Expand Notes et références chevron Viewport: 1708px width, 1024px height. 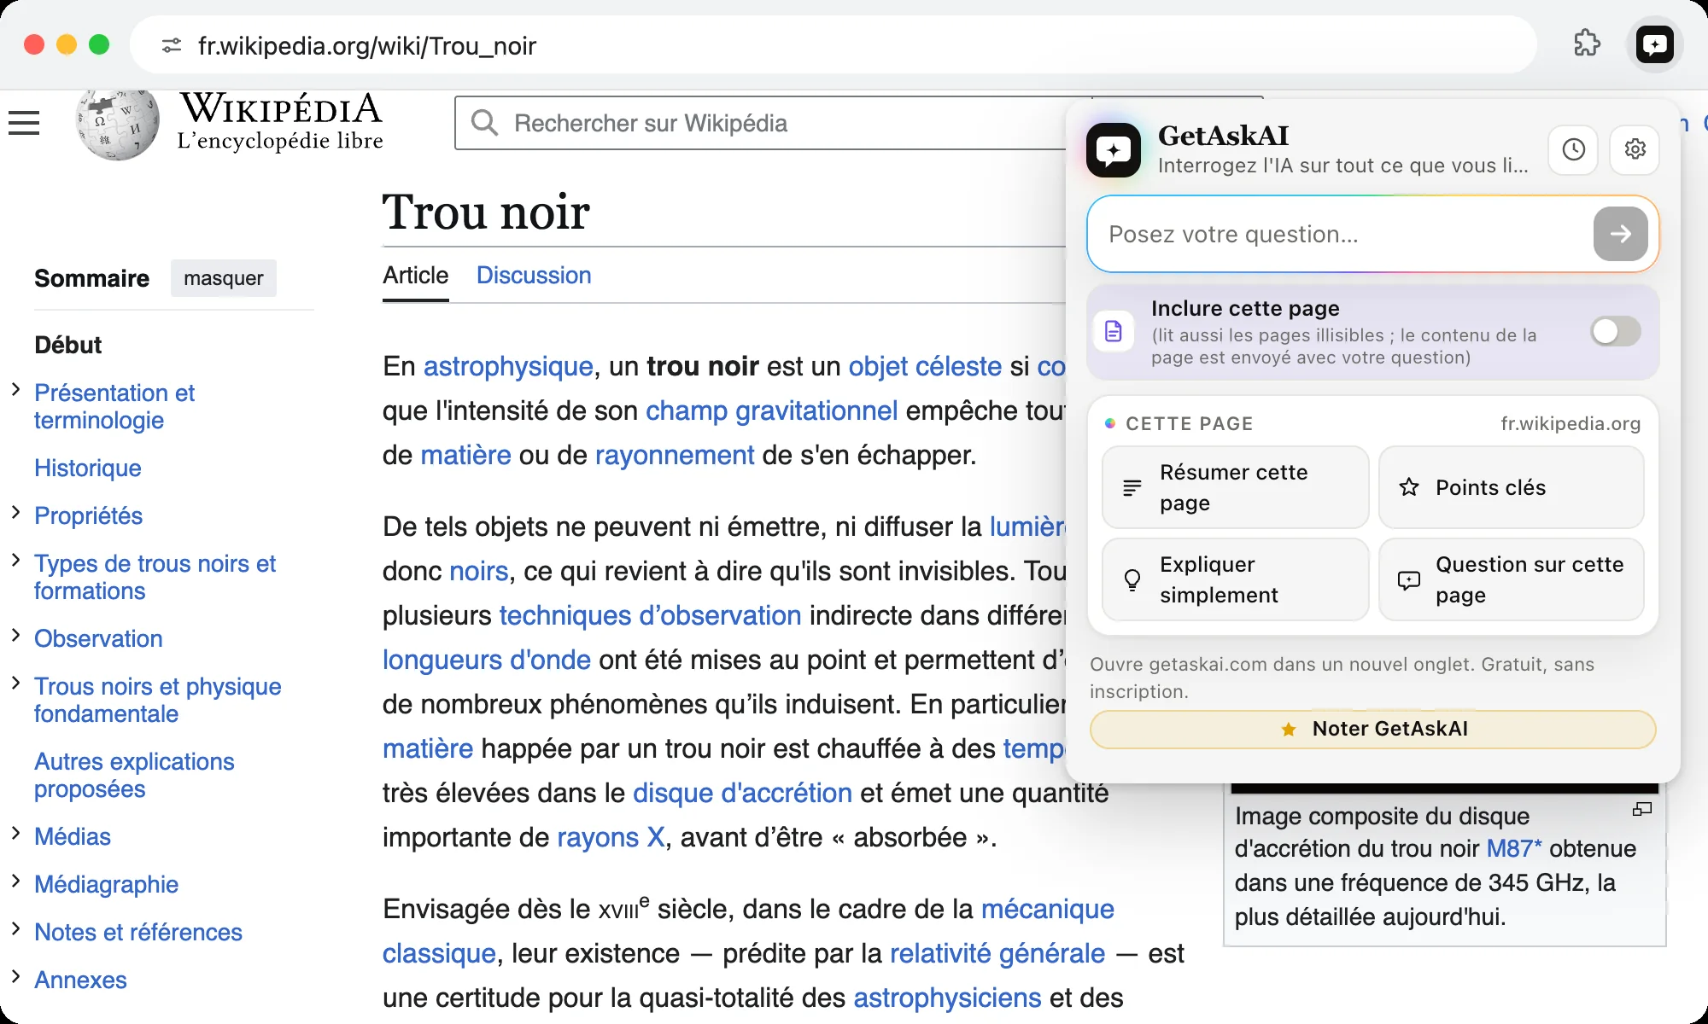[15, 929]
